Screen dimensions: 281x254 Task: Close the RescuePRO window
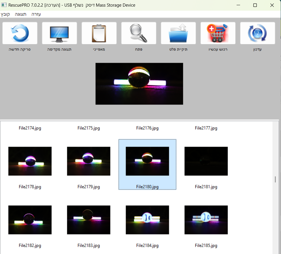[272, 5]
